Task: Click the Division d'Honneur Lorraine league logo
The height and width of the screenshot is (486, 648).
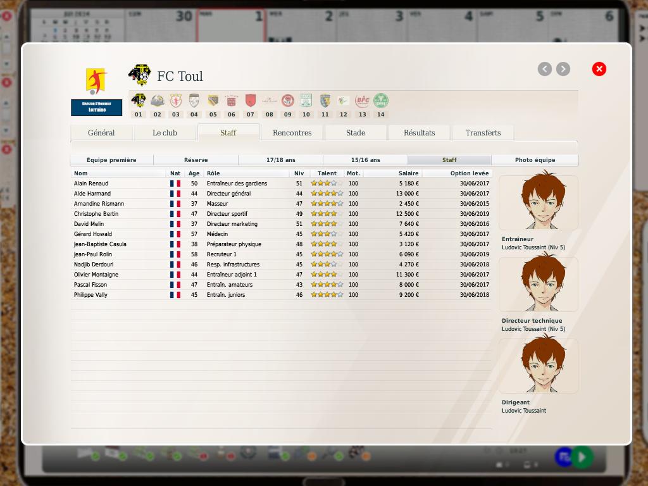Action: (96, 91)
